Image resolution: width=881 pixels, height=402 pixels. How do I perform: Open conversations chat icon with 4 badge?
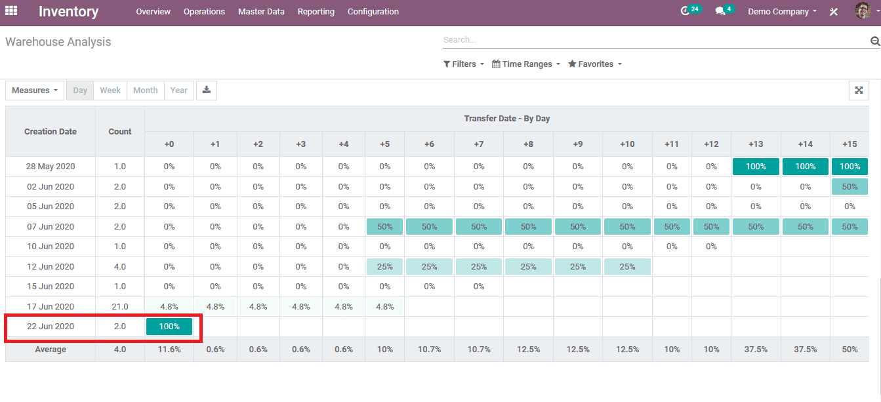point(724,10)
